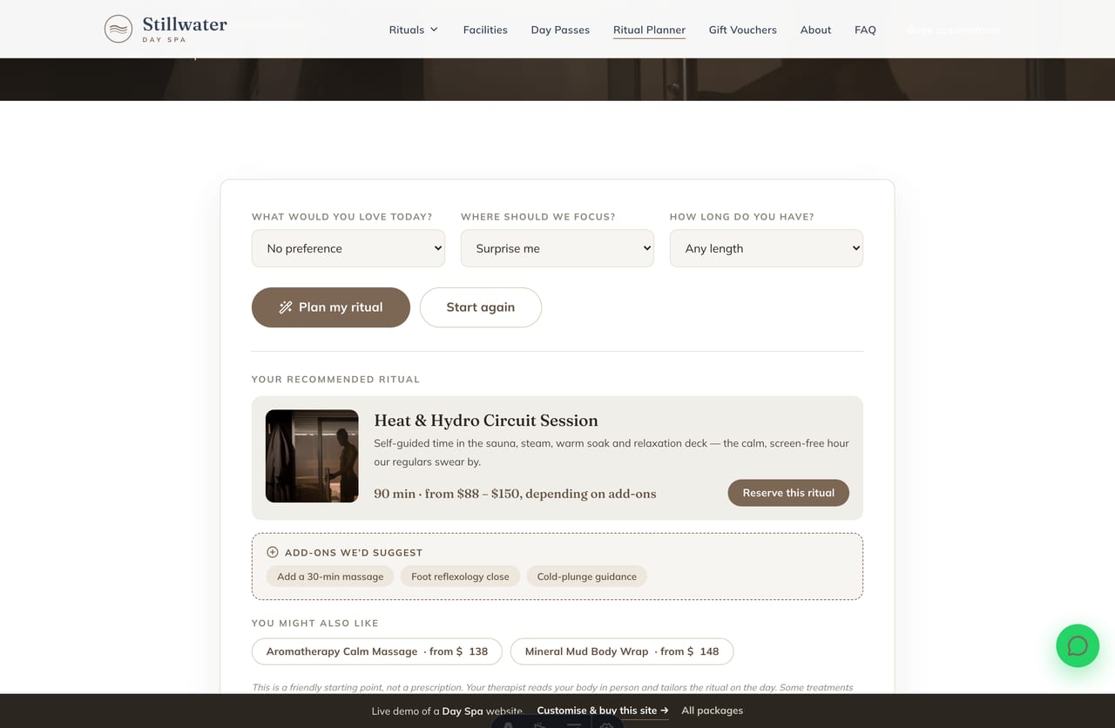Screen dimensions: 1115x728
Task: Click the Heat & Hydro Circuit sauna thumbnail
Action: pos(312,456)
